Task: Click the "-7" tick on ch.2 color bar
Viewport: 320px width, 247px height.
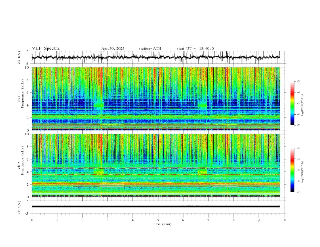Action: [x=298, y=192]
